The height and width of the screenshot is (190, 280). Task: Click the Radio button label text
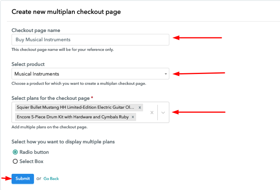tap(34, 152)
